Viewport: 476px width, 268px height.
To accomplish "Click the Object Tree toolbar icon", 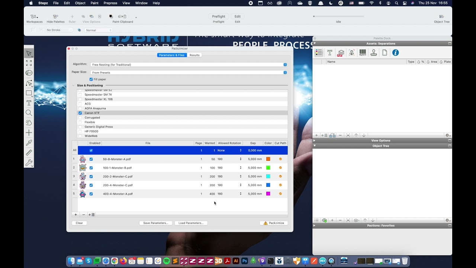I will [x=442, y=19].
